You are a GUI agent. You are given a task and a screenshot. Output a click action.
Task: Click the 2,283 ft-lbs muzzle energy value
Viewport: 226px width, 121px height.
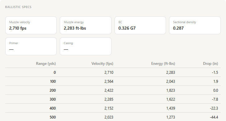75,28
